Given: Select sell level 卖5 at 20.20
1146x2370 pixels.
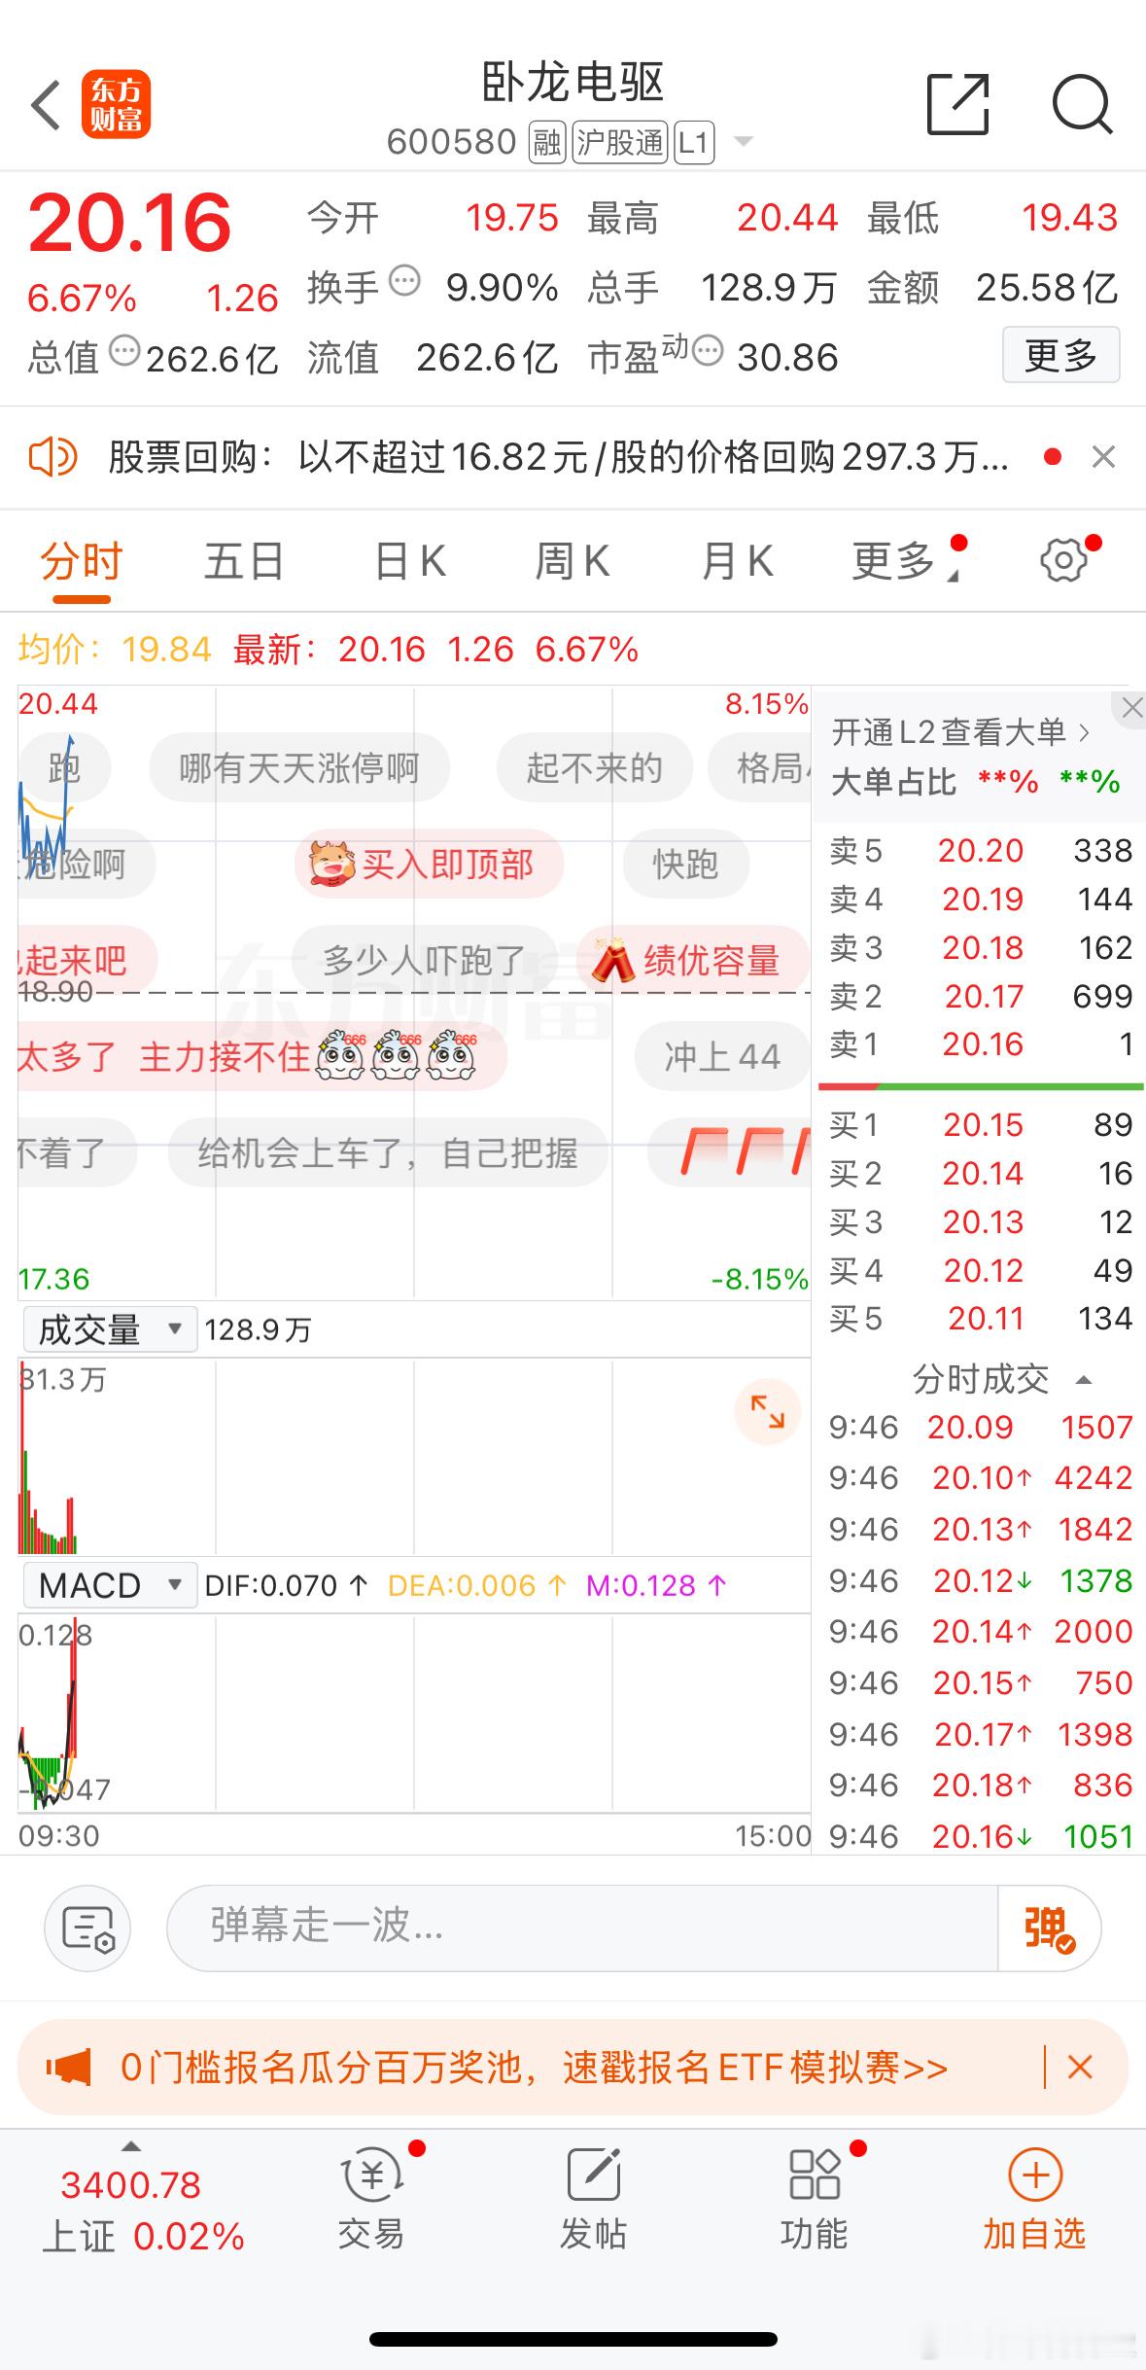Looking at the screenshot, I should tap(981, 850).
